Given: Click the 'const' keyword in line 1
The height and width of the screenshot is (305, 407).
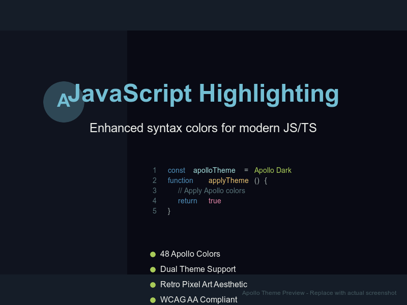Looking at the screenshot, I should 177,170.
